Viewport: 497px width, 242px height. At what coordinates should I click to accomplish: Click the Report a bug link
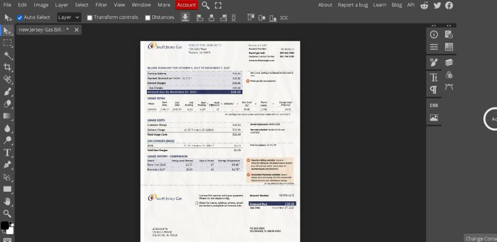pyautogui.click(x=353, y=5)
